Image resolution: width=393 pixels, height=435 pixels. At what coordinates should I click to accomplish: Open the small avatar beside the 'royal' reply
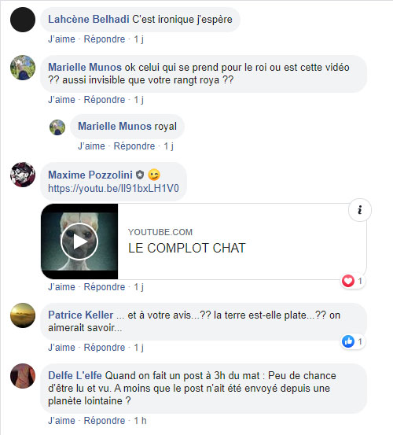[x=57, y=127]
